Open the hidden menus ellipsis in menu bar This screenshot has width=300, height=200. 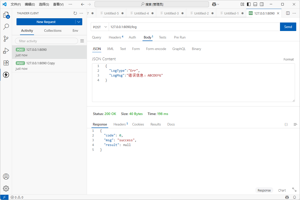click(x=70, y=4)
